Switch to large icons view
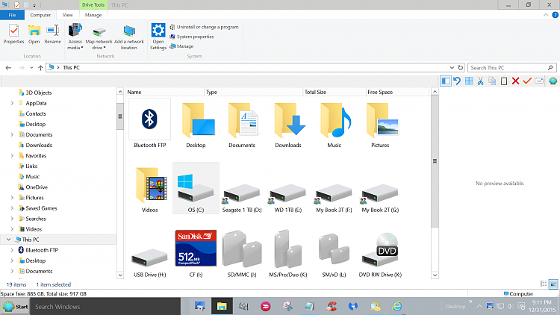 (x=553, y=284)
